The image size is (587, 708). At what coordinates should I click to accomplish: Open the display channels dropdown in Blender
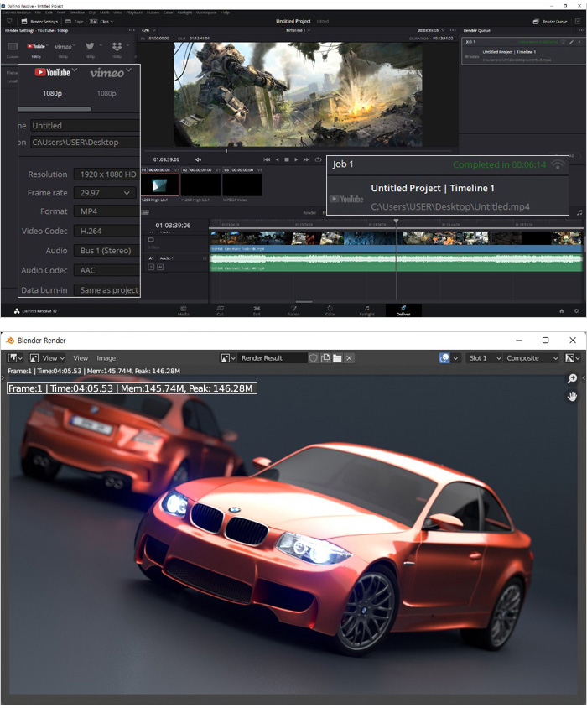pyautogui.click(x=573, y=358)
